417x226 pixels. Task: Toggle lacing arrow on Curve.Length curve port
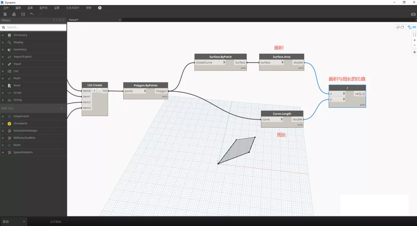pyautogui.click(x=281, y=120)
